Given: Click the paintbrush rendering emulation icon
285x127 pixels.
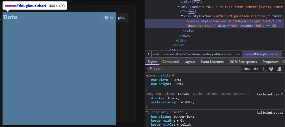Looking at the screenshot, I should point(271,69).
